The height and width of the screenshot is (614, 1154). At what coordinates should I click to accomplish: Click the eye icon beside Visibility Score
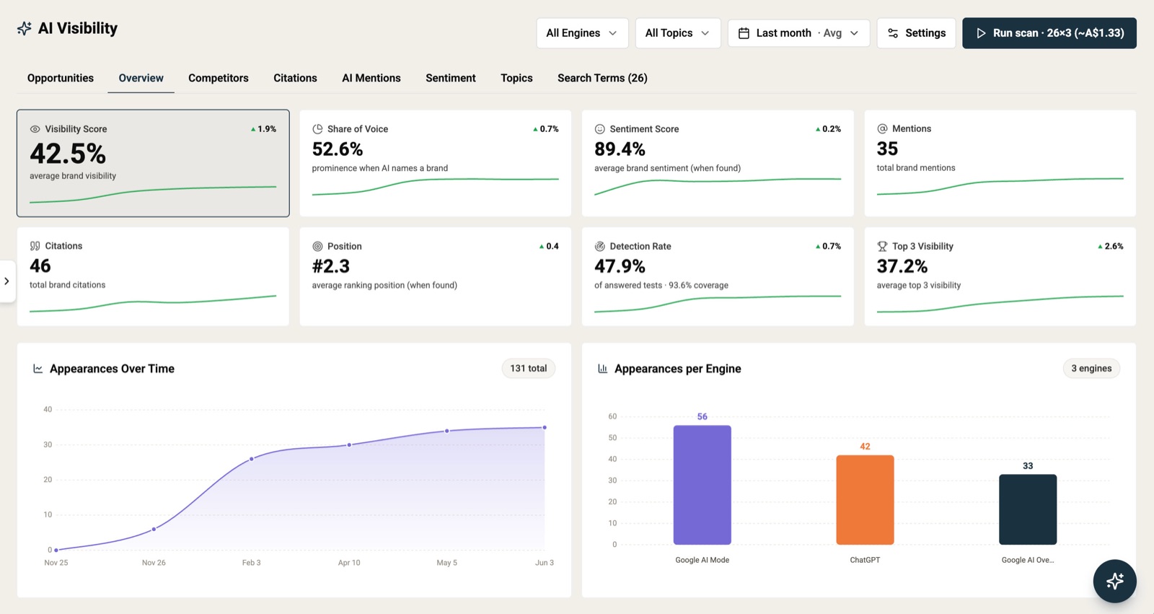click(35, 129)
